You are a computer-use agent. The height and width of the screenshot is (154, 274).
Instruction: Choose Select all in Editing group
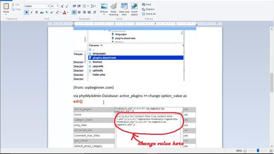(149, 14)
